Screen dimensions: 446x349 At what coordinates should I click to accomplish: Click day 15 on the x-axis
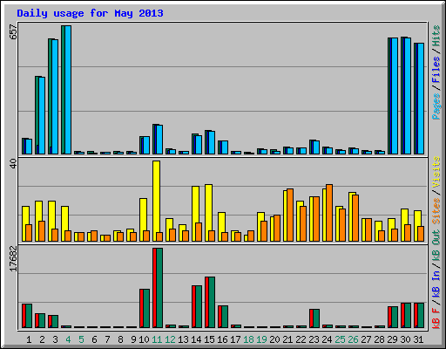[209, 339]
